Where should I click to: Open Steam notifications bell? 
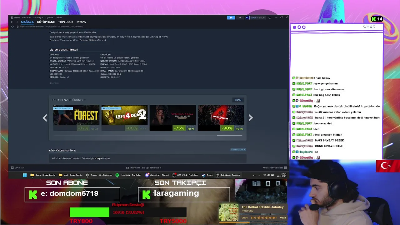(240, 17)
